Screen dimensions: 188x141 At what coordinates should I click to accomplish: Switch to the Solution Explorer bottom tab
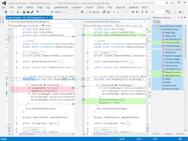point(169,134)
